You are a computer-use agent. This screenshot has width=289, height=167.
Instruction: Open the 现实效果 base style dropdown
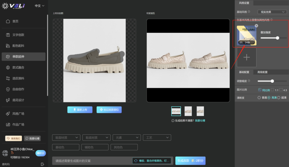pyautogui.click(x=272, y=12)
